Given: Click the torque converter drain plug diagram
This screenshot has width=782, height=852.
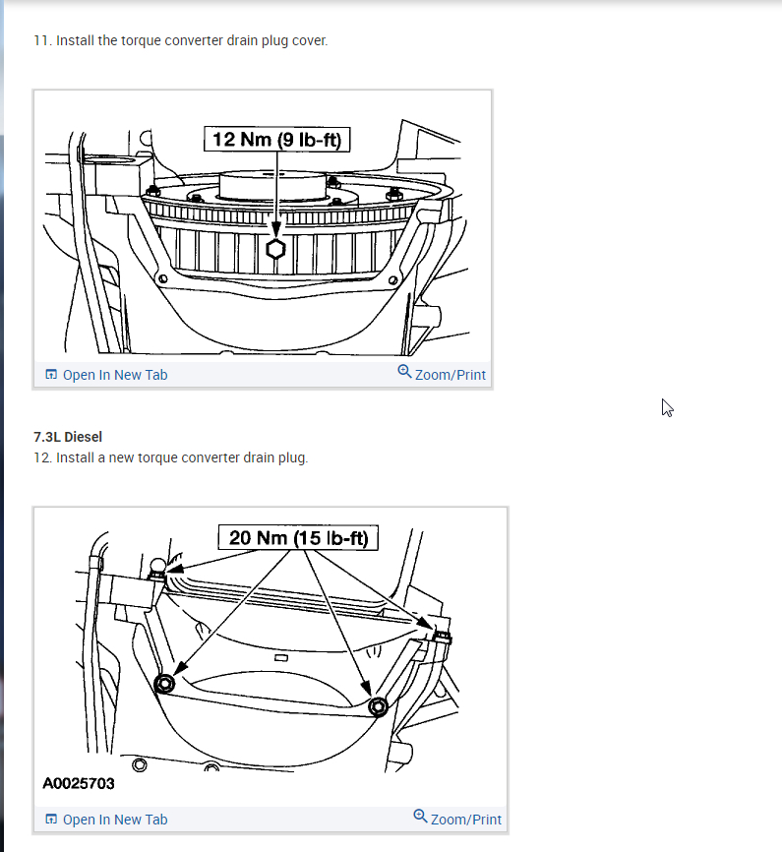Looking at the screenshot, I should [263, 227].
